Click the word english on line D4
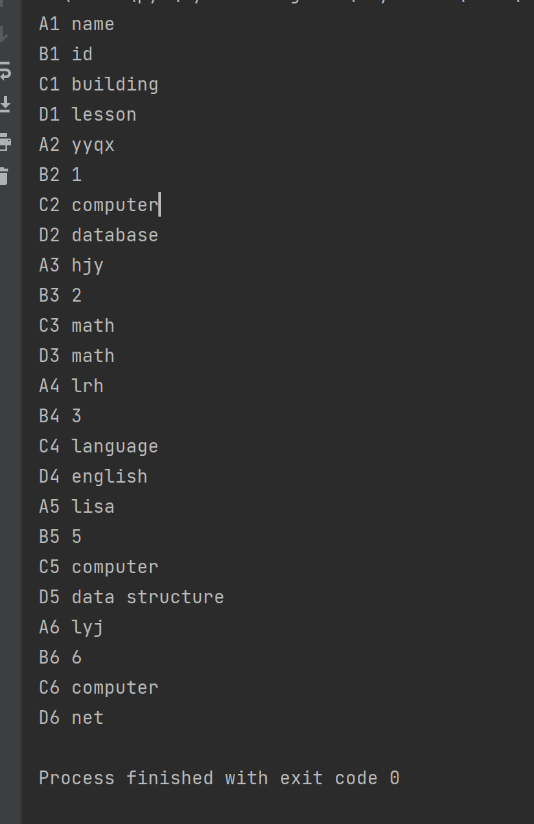Image resolution: width=534 pixels, height=824 pixels. [x=109, y=476]
